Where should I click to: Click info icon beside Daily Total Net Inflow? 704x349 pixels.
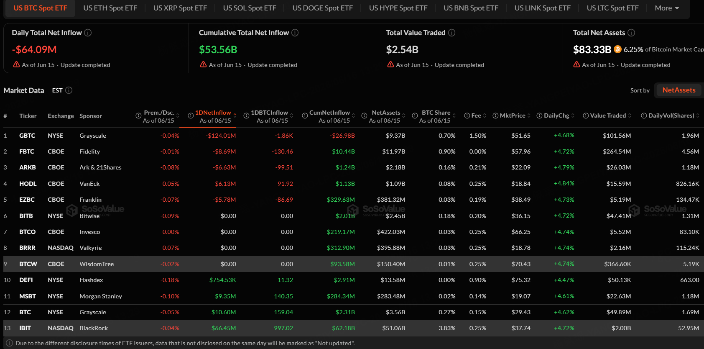click(88, 33)
